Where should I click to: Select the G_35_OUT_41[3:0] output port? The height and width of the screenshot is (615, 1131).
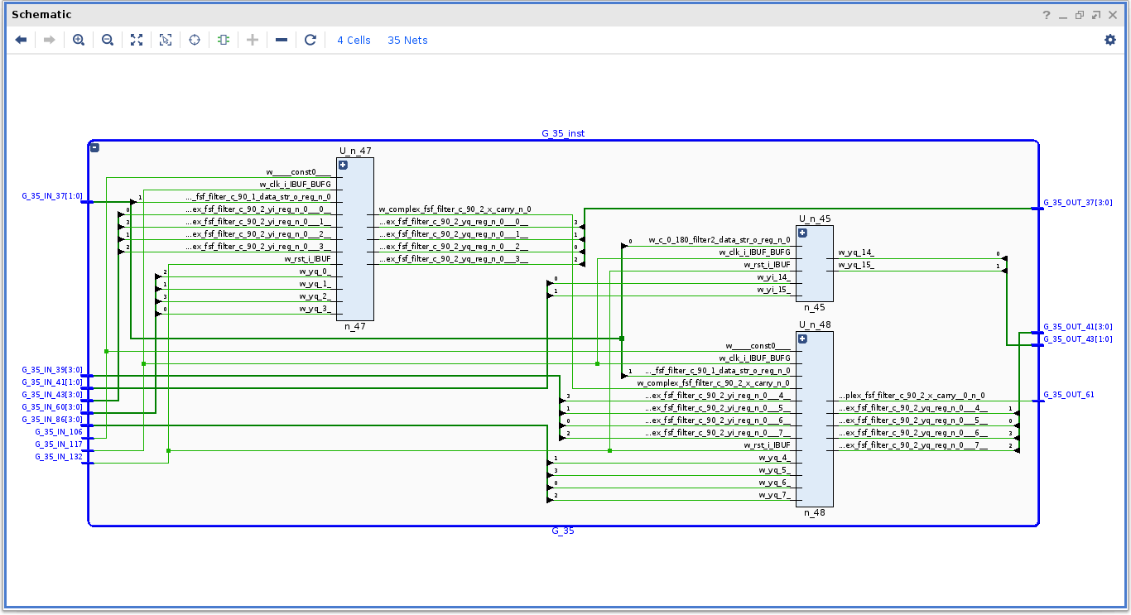point(1077,327)
